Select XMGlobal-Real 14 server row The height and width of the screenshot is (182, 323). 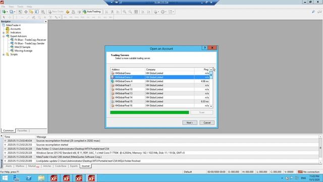pyautogui.click(x=160, y=98)
